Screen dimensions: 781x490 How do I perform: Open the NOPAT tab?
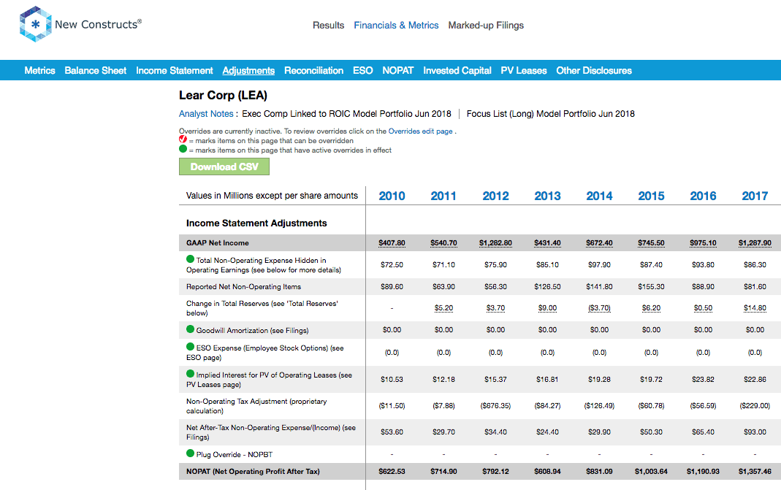(x=398, y=71)
